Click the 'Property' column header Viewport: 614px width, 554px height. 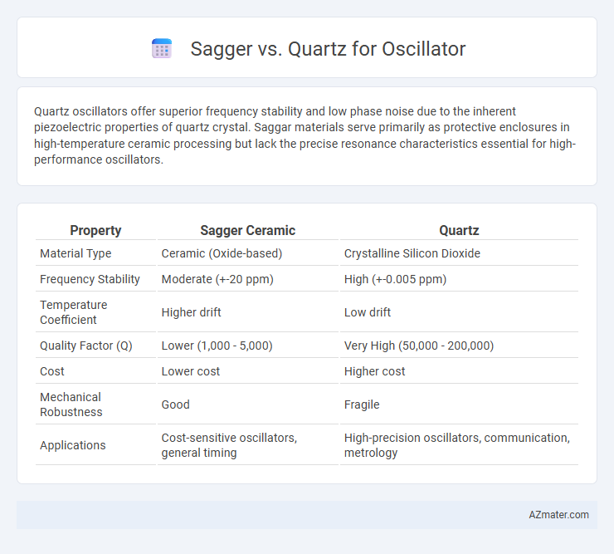pos(95,230)
